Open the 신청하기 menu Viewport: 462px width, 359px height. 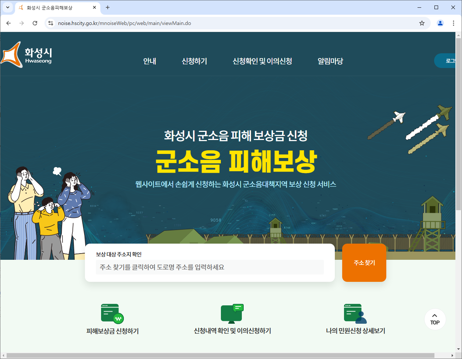click(x=195, y=61)
